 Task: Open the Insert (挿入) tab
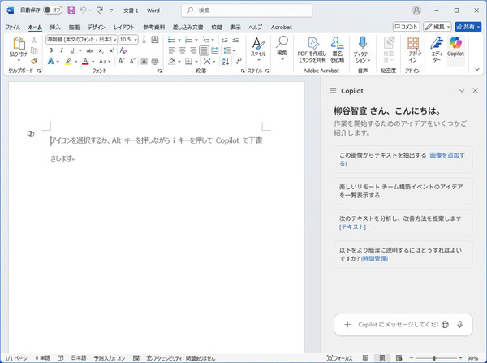[x=55, y=27]
